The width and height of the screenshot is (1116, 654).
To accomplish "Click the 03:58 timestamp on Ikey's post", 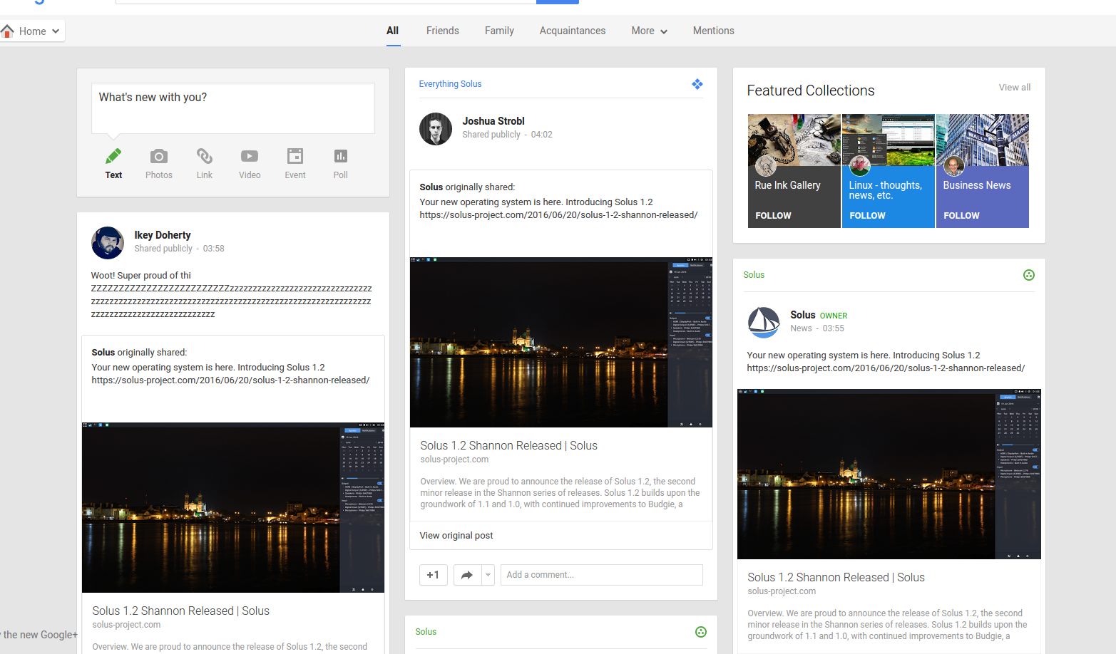I will click(213, 249).
